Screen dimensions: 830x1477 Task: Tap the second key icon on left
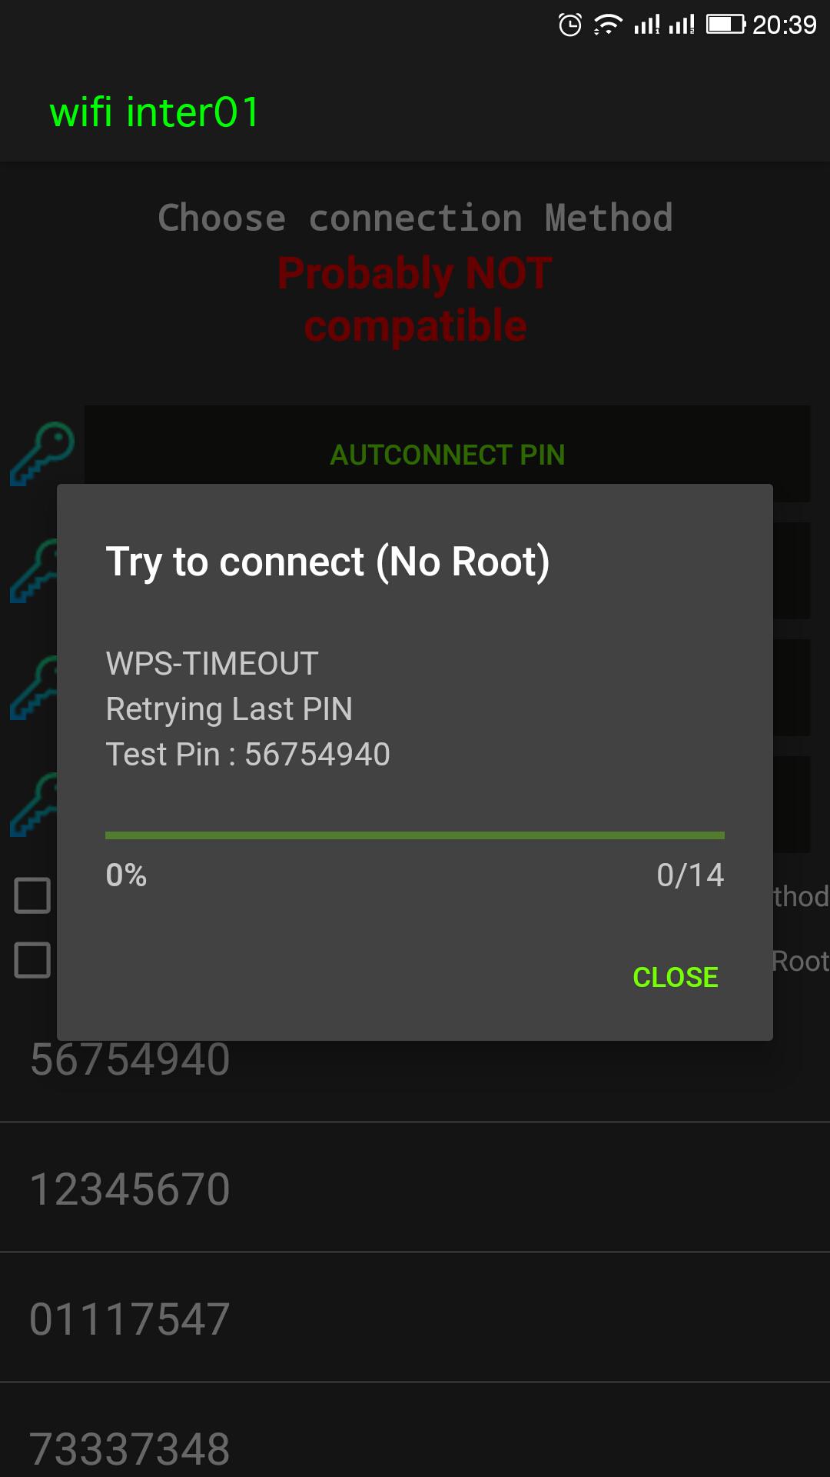tap(33, 571)
